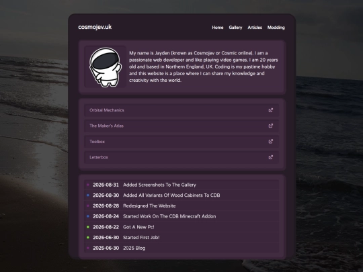Click the date 2026-08-24
This screenshot has height=272, width=363.
point(106,216)
